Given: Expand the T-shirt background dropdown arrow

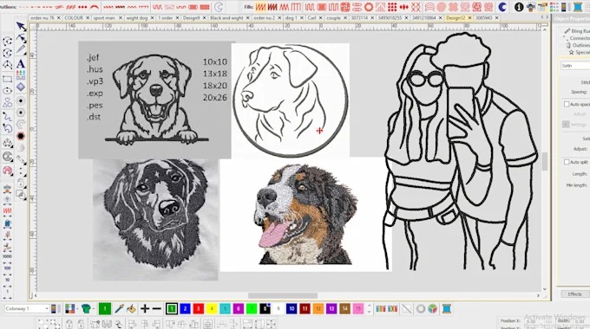Looking at the screenshot, I should pos(94,309).
